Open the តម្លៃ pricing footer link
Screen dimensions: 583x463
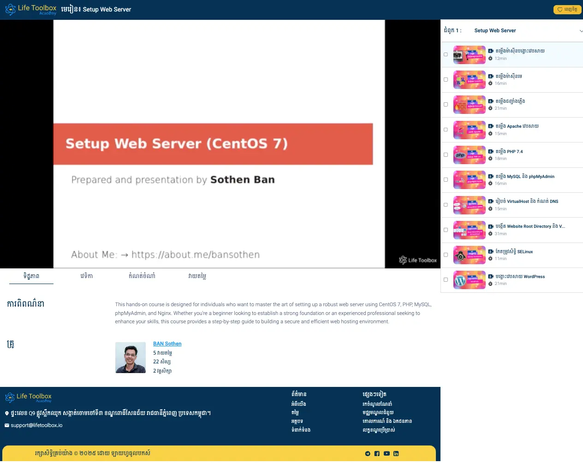tap(295, 413)
